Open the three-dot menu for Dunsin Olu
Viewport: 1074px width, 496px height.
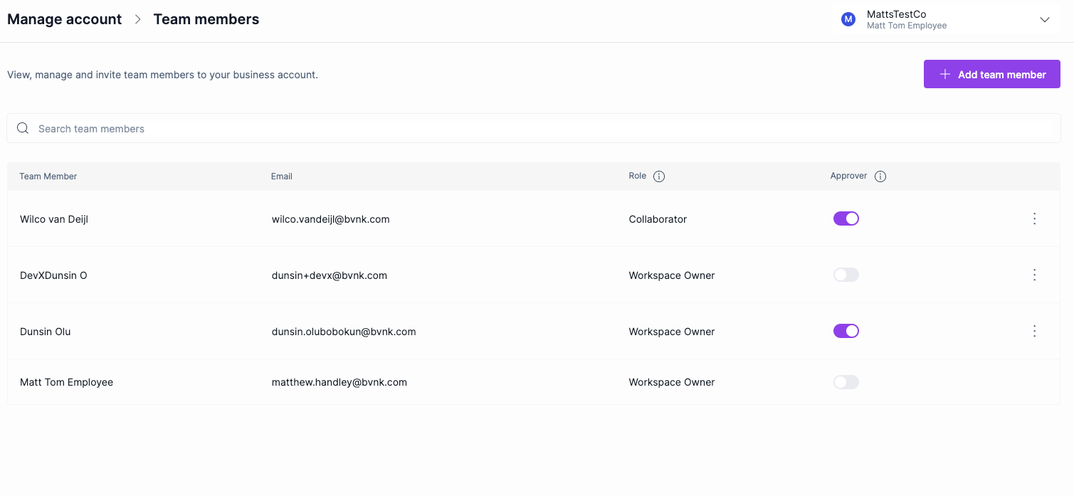[x=1034, y=331]
